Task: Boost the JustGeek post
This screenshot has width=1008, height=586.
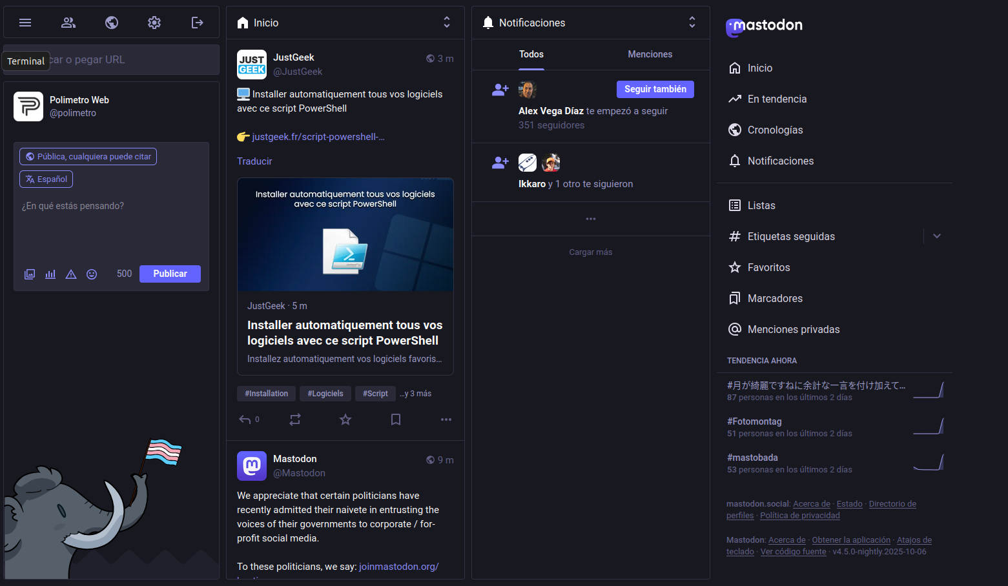Action: tap(295, 419)
